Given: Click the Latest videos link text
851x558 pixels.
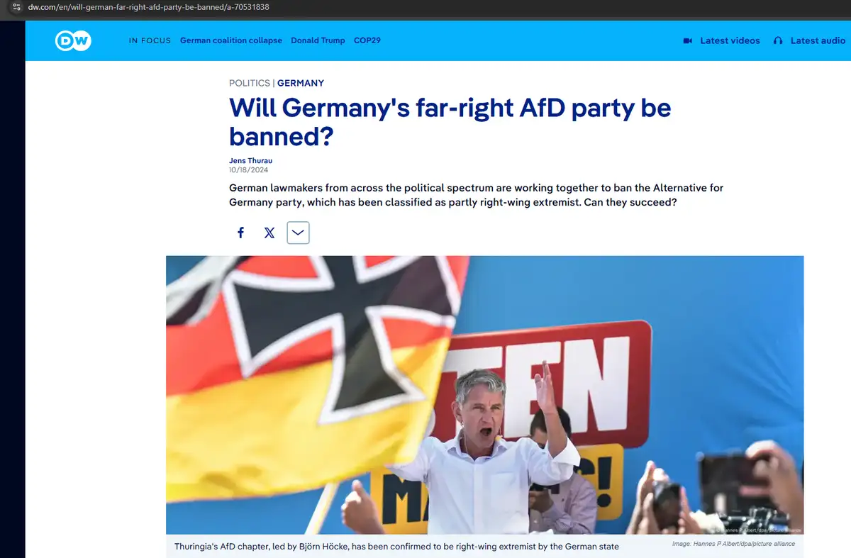Looking at the screenshot, I should 730,40.
